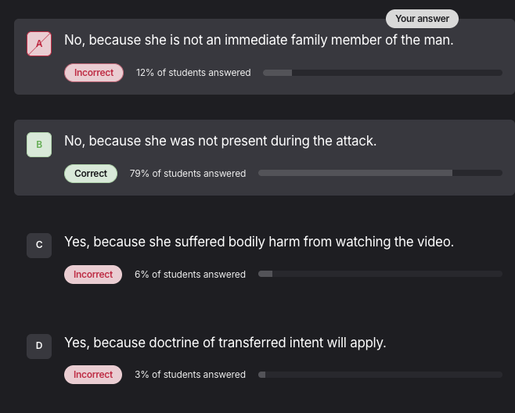Click the Incorrect label under option D
This screenshot has height=413, width=515.
(x=93, y=375)
